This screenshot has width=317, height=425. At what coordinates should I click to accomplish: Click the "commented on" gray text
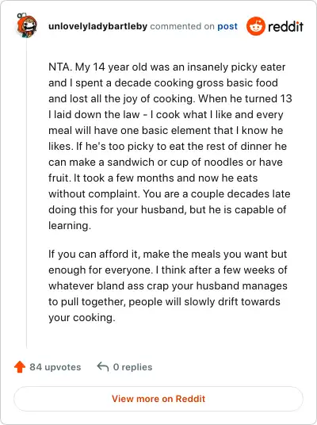point(182,26)
